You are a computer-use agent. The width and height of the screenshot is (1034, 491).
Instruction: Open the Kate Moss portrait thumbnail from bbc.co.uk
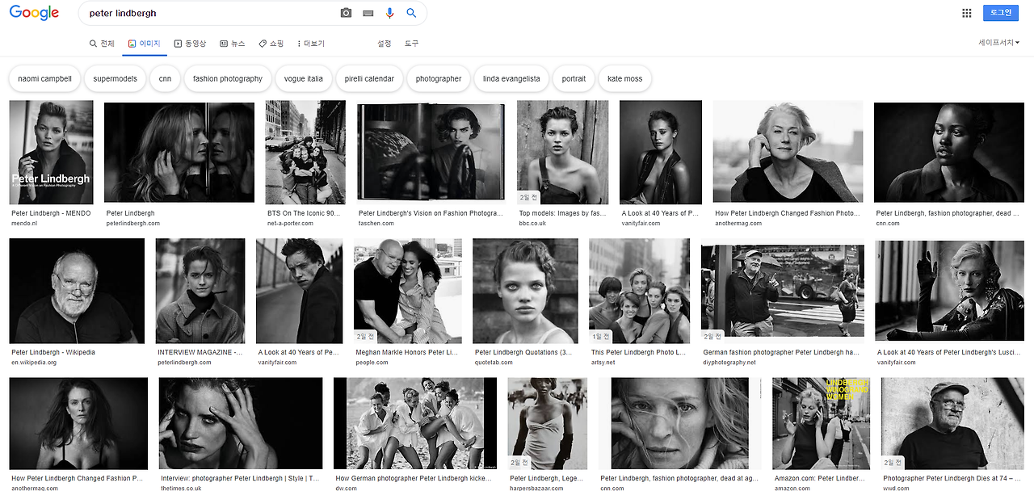coord(562,151)
